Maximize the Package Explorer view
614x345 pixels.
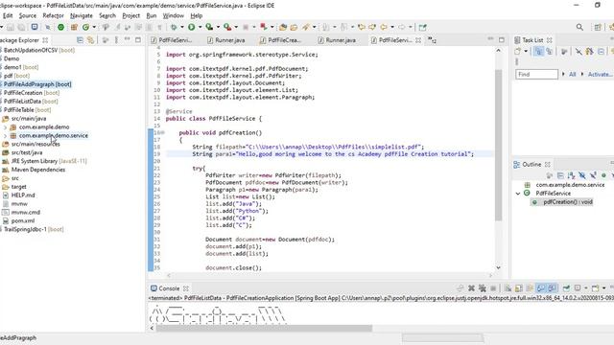pos(138,40)
